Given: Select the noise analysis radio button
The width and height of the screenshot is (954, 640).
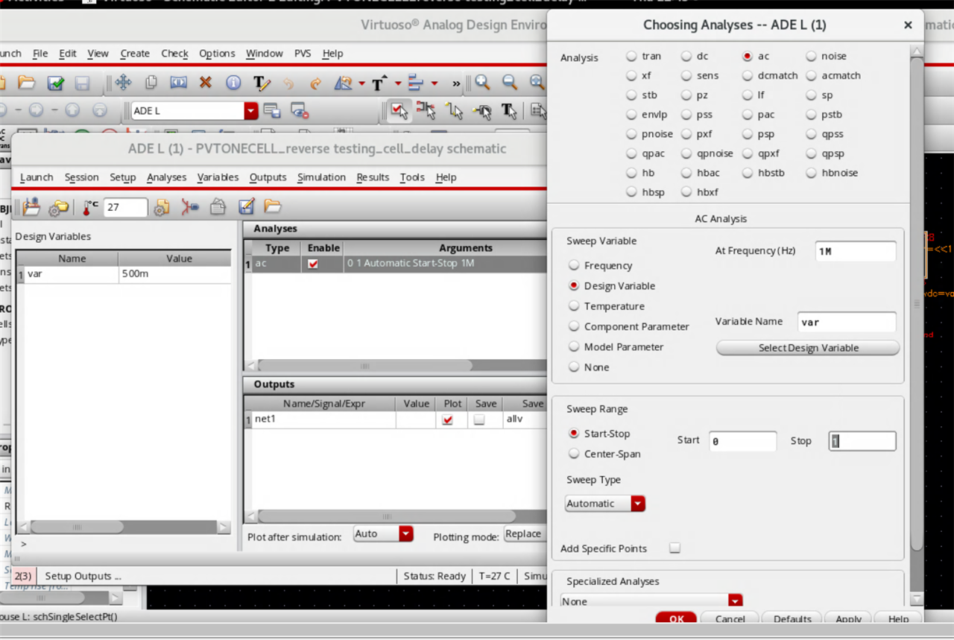Looking at the screenshot, I should pos(811,56).
